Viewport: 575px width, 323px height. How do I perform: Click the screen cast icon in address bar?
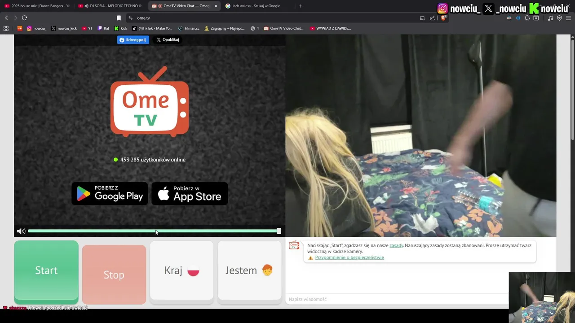[x=422, y=18]
